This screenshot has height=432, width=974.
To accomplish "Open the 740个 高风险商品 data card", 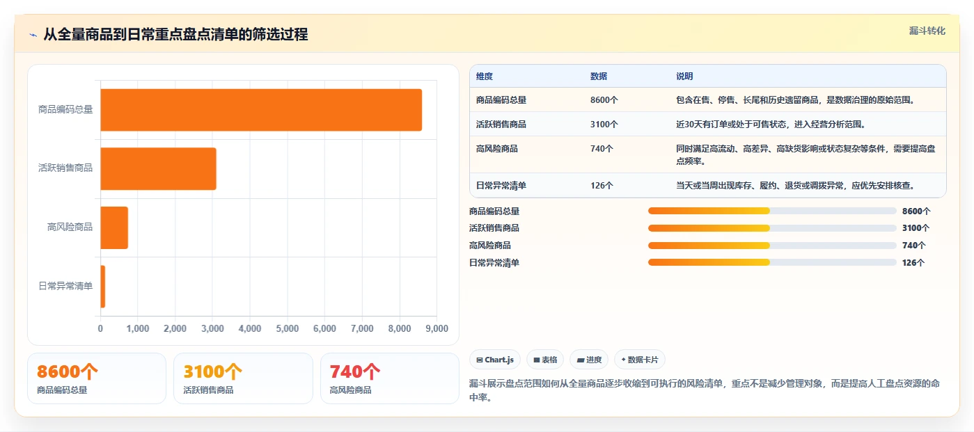I will (390, 378).
